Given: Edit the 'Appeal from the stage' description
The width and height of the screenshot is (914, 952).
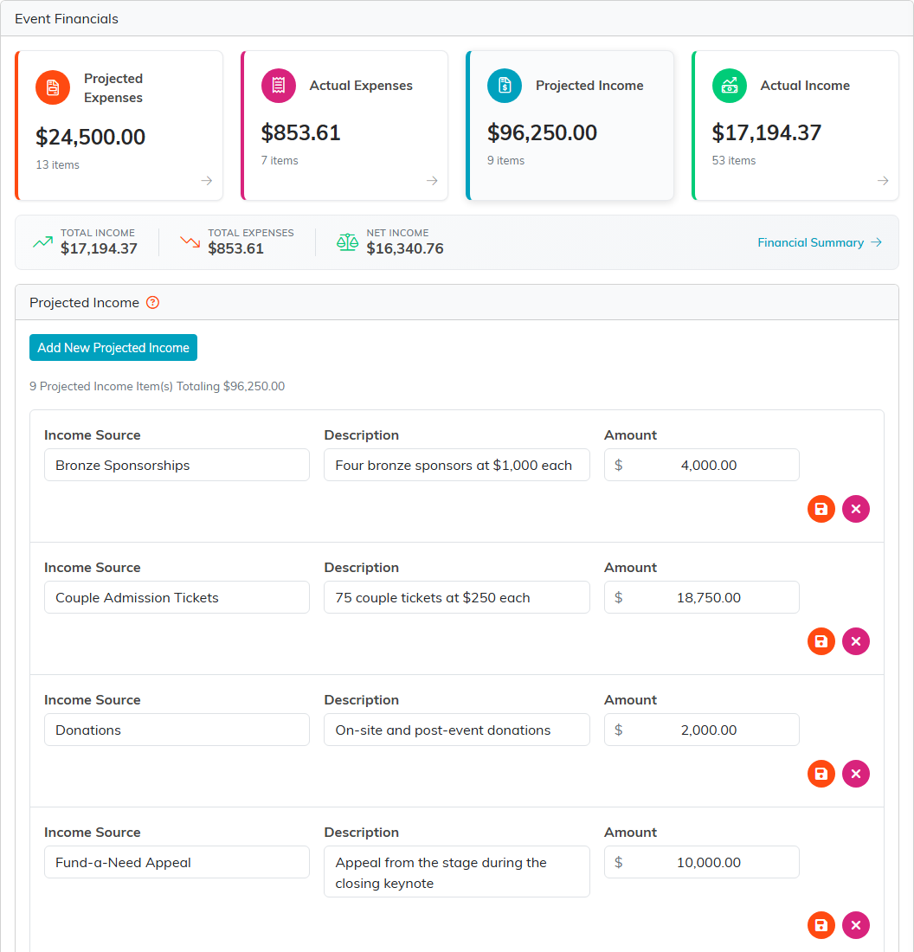Looking at the screenshot, I should point(457,872).
